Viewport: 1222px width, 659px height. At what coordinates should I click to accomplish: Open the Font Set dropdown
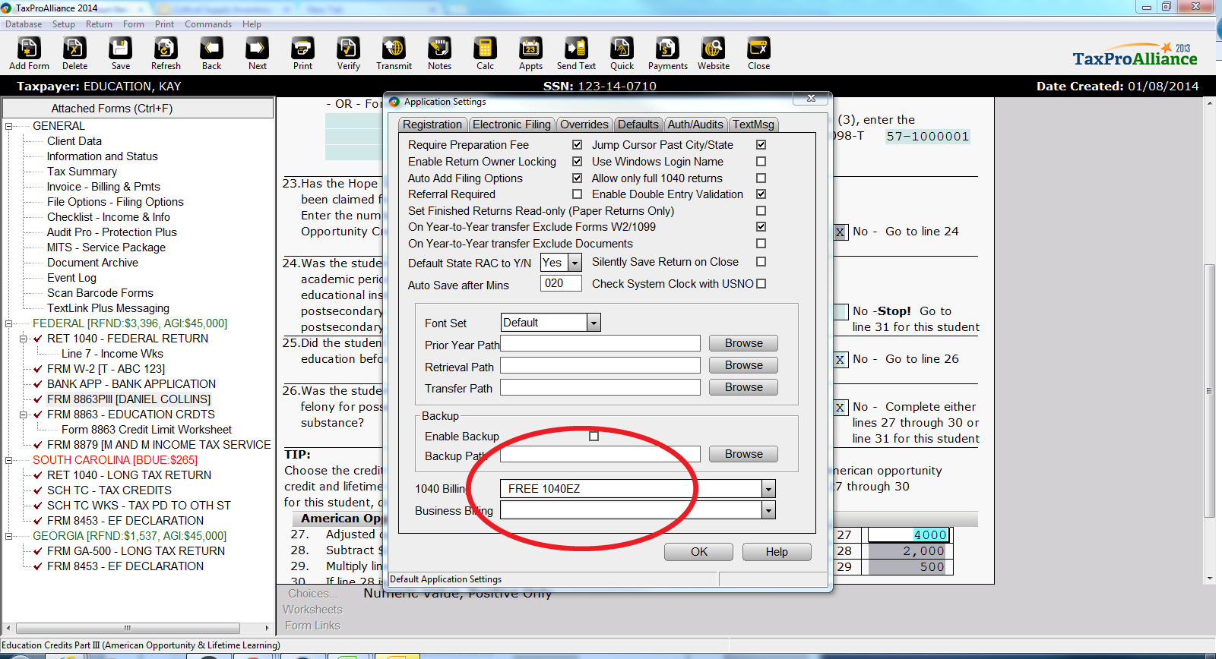[x=594, y=323]
